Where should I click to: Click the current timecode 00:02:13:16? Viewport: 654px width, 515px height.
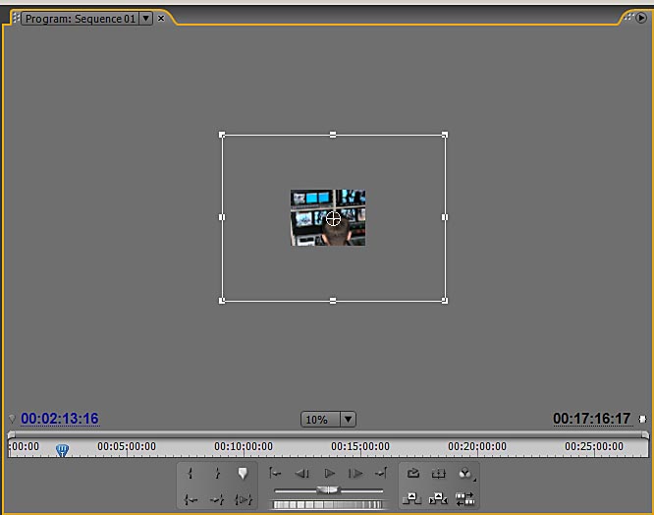tap(60, 418)
